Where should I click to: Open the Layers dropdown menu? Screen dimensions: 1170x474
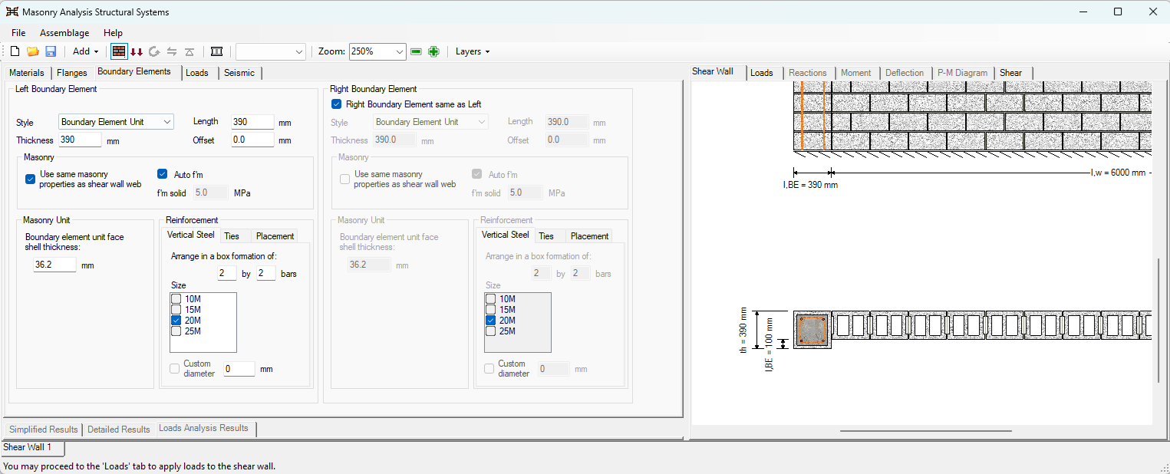point(473,51)
